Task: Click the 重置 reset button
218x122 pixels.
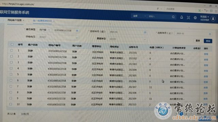Action: pyautogui.click(x=198, y=41)
